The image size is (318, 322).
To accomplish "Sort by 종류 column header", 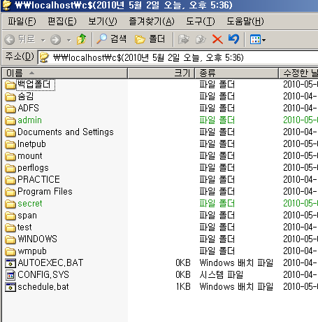I will (x=237, y=73).
